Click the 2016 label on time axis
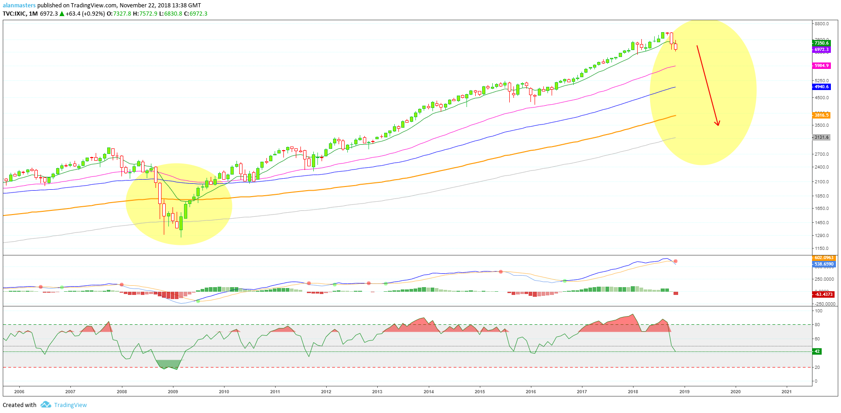 [531, 392]
